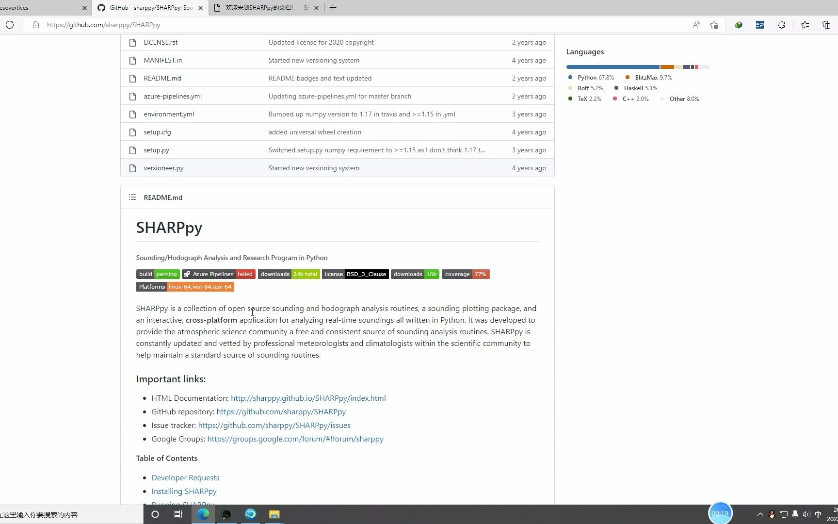This screenshot has width=838, height=524.
Task: Show hidden tray icons chevron
Action: [x=760, y=514]
